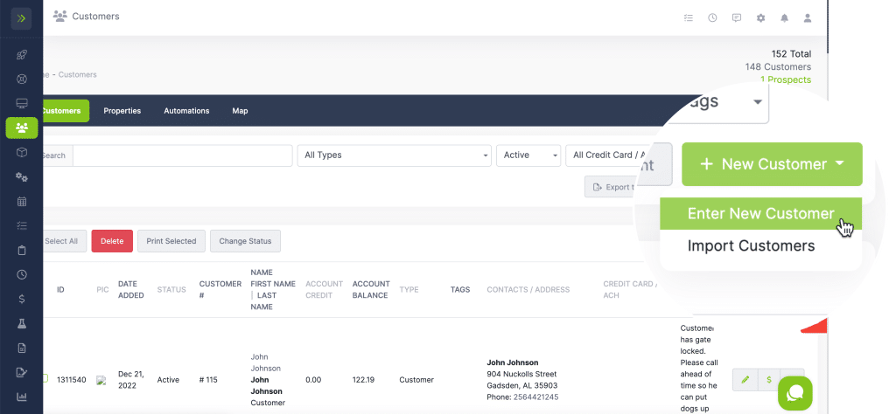Focus the customer Search input field
Image resolution: width=896 pixels, height=414 pixels.
(x=182, y=155)
